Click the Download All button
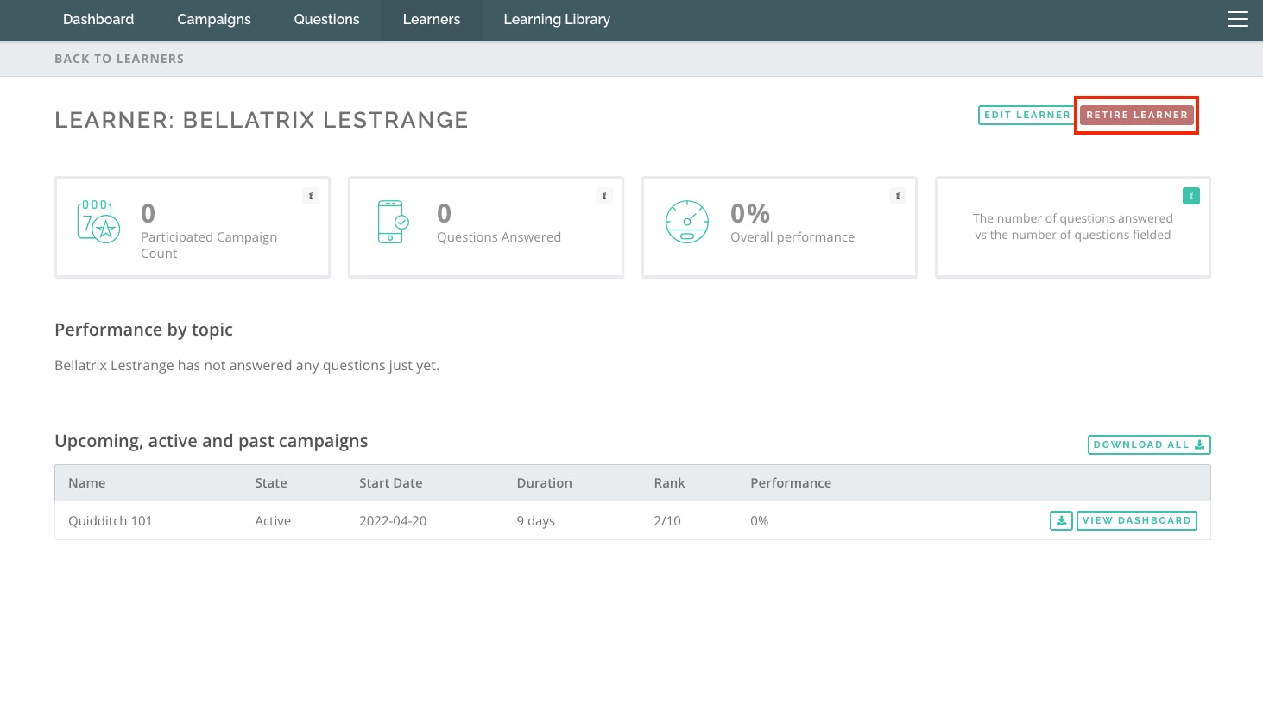This screenshot has height=711, width=1263. pyautogui.click(x=1149, y=444)
